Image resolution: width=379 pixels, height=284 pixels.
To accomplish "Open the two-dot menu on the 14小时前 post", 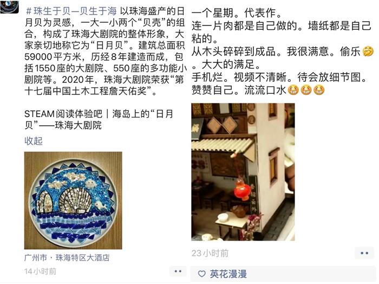I will click(x=178, y=271).
